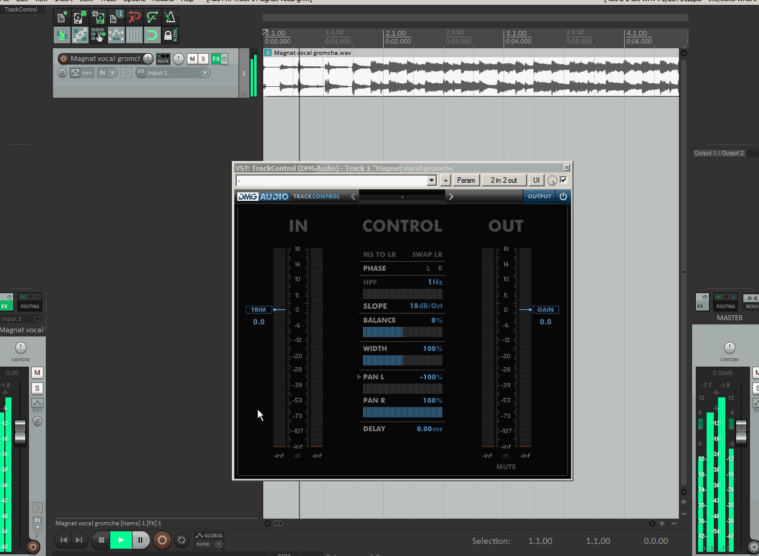Toggle TrackControl power button
Image resolution: width=759 pixels, height=556 pixels.
point(563,197)
